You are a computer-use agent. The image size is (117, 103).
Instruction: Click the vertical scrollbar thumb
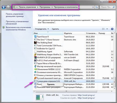115,82
